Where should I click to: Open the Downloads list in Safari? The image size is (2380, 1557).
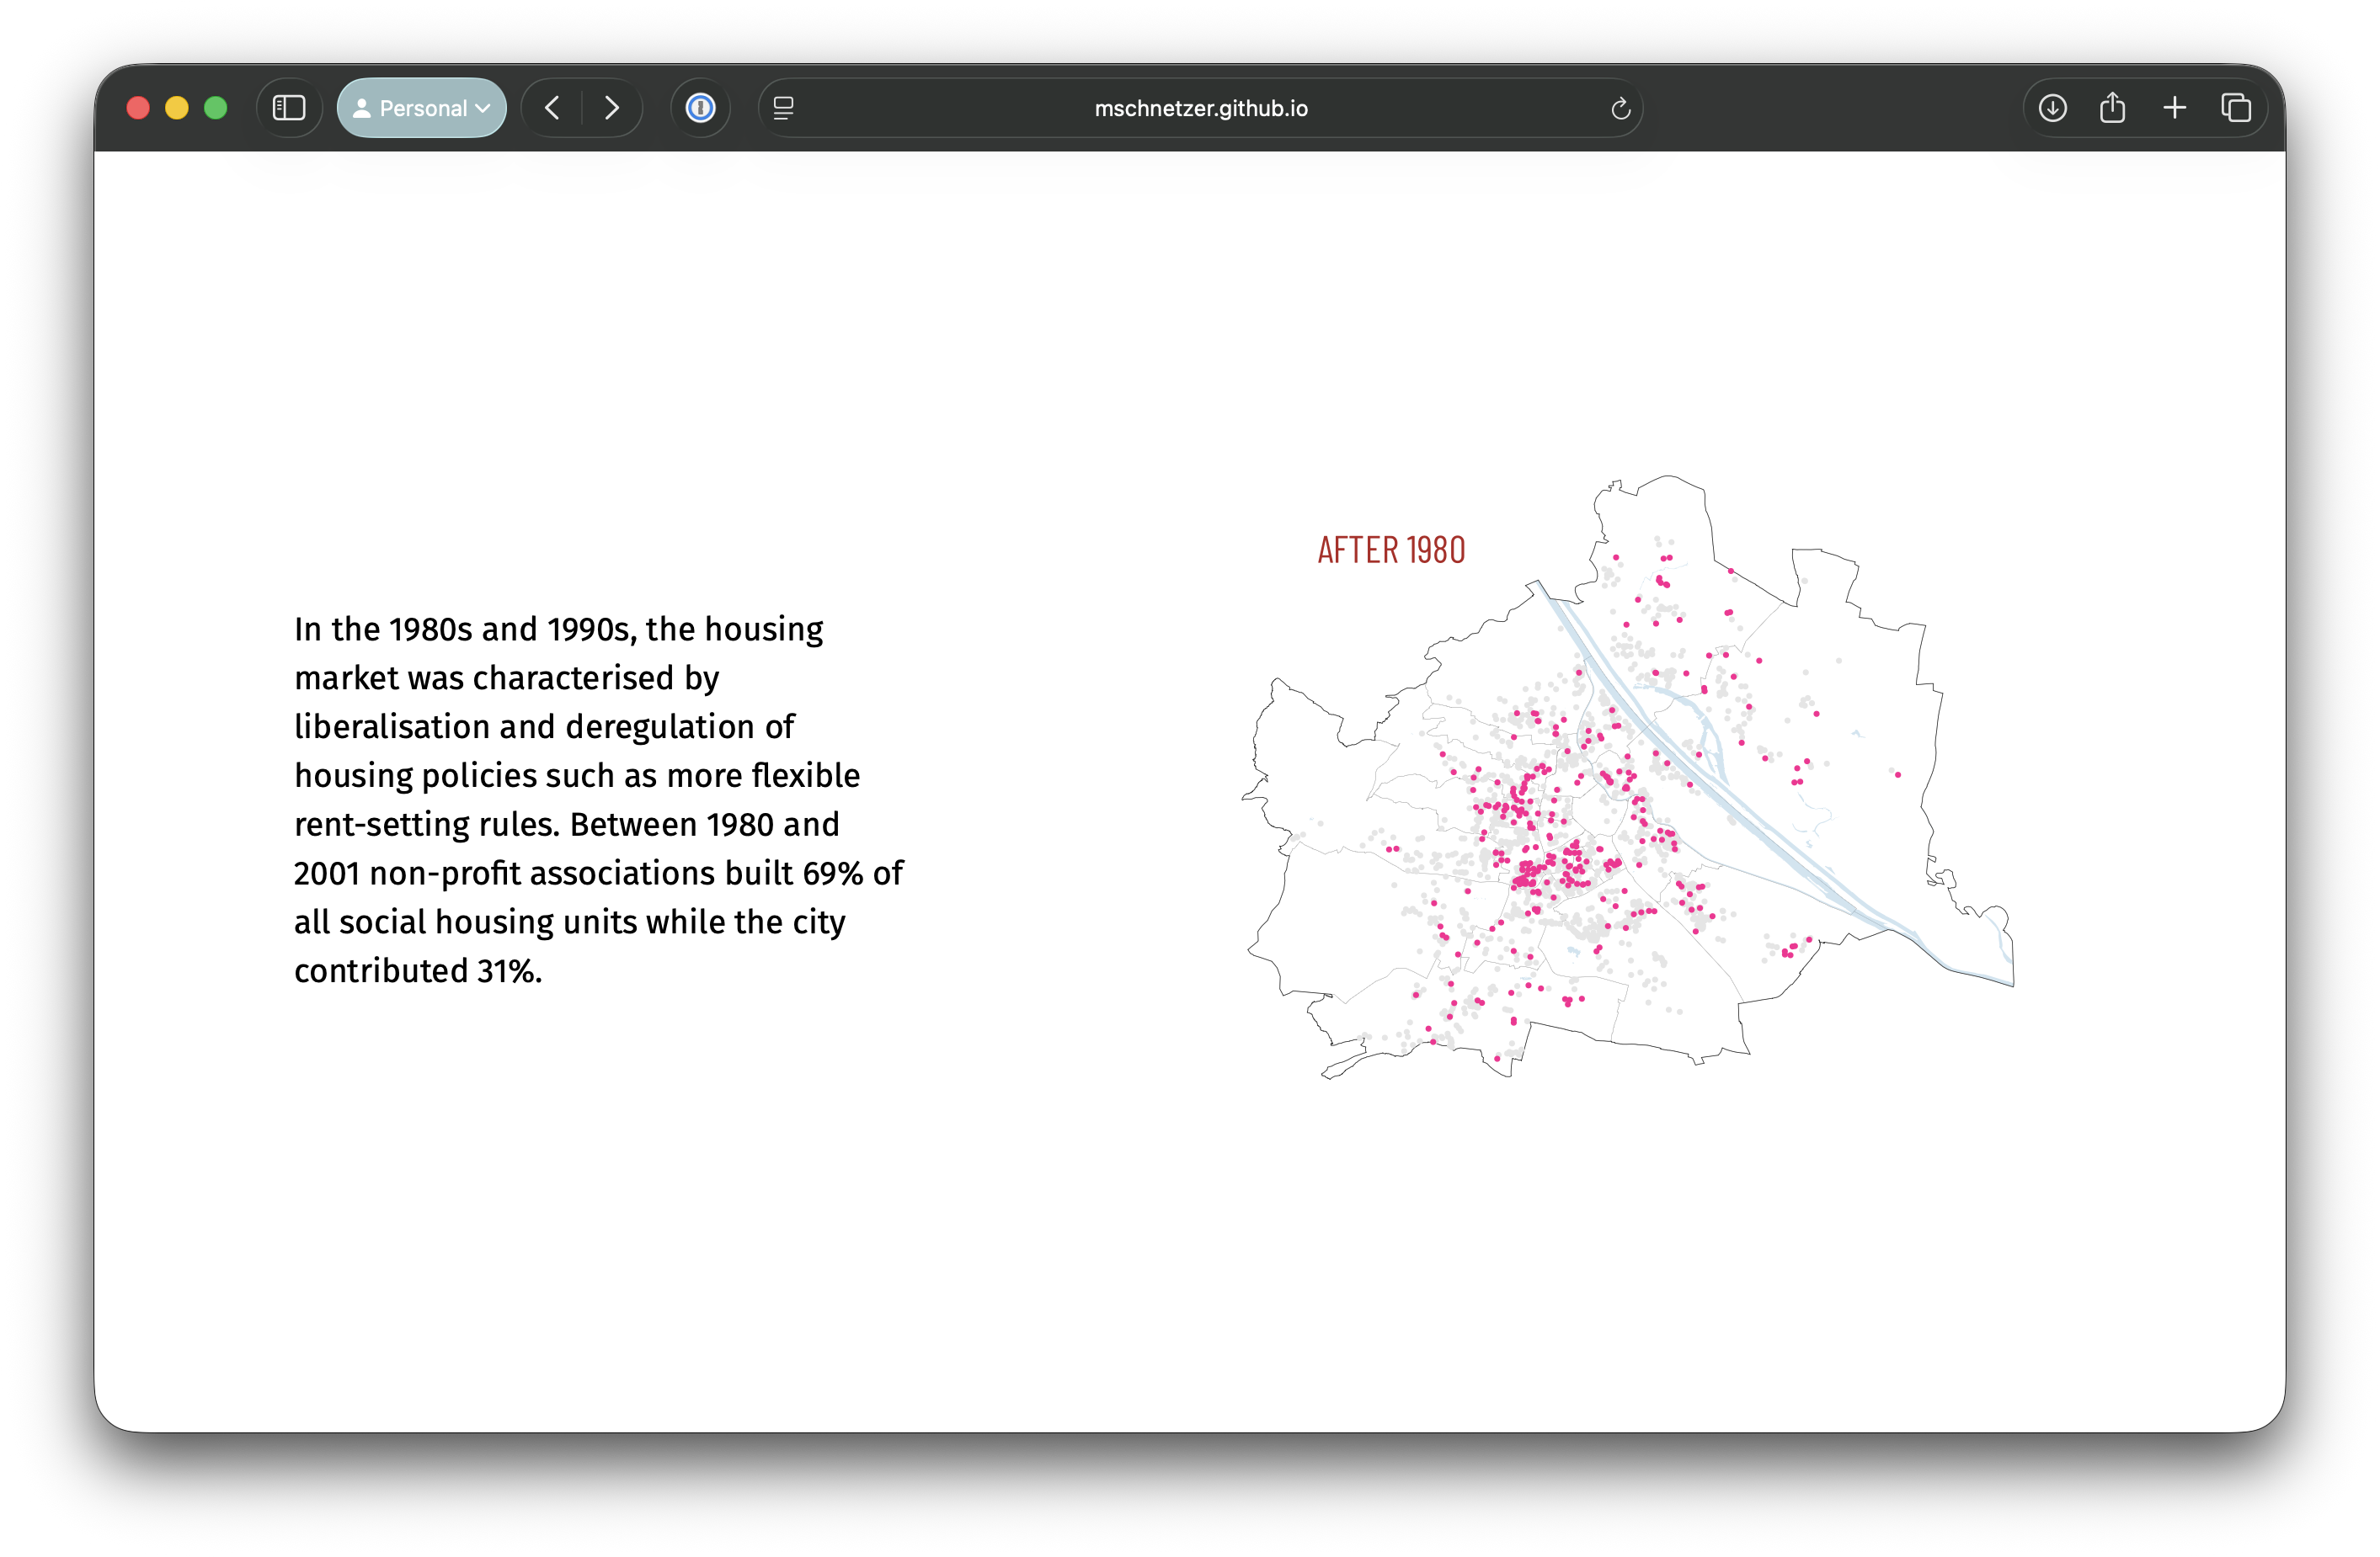pos(2053,108)
